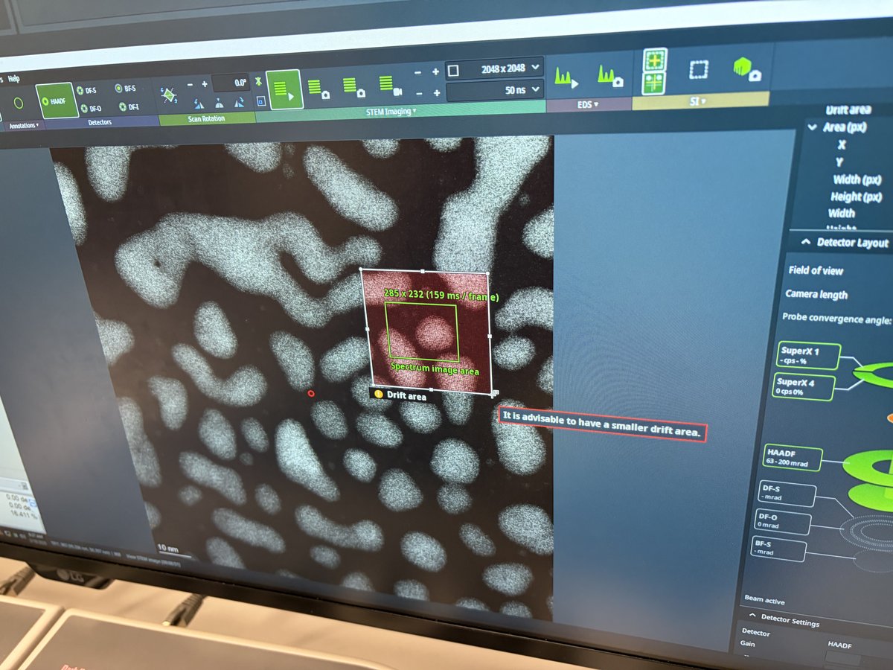Click the drift area corner resize icon

(494, 393)
